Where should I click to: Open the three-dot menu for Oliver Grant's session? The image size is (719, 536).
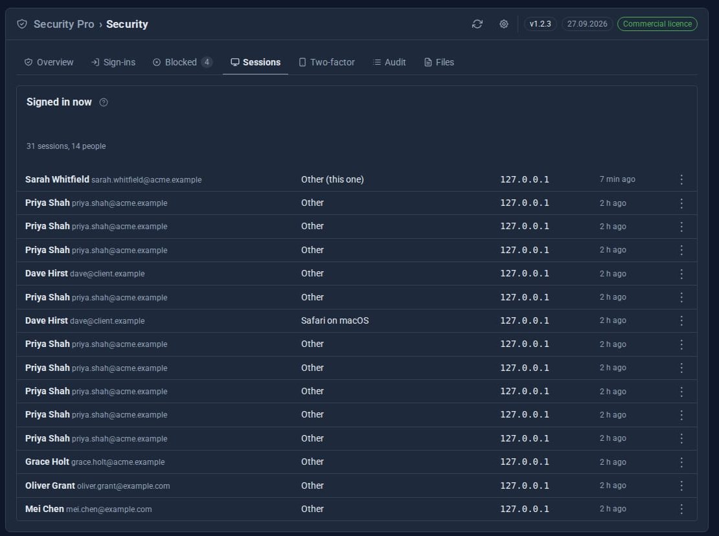pos(681,486)
